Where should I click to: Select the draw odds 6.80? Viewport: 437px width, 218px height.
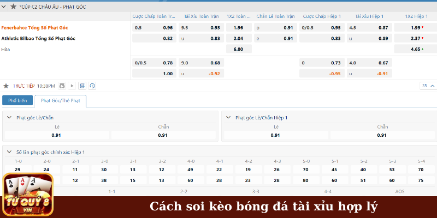pyautogui.click(x=239, y=49)
